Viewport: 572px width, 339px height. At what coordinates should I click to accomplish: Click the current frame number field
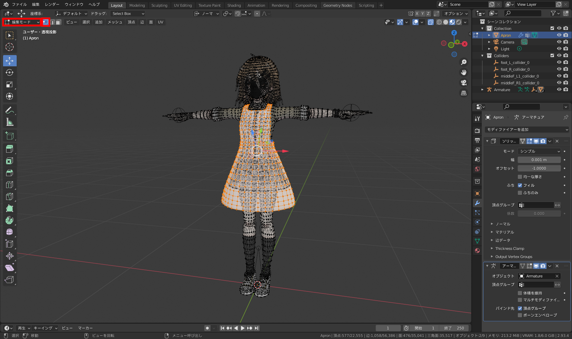tap(388, 328)
